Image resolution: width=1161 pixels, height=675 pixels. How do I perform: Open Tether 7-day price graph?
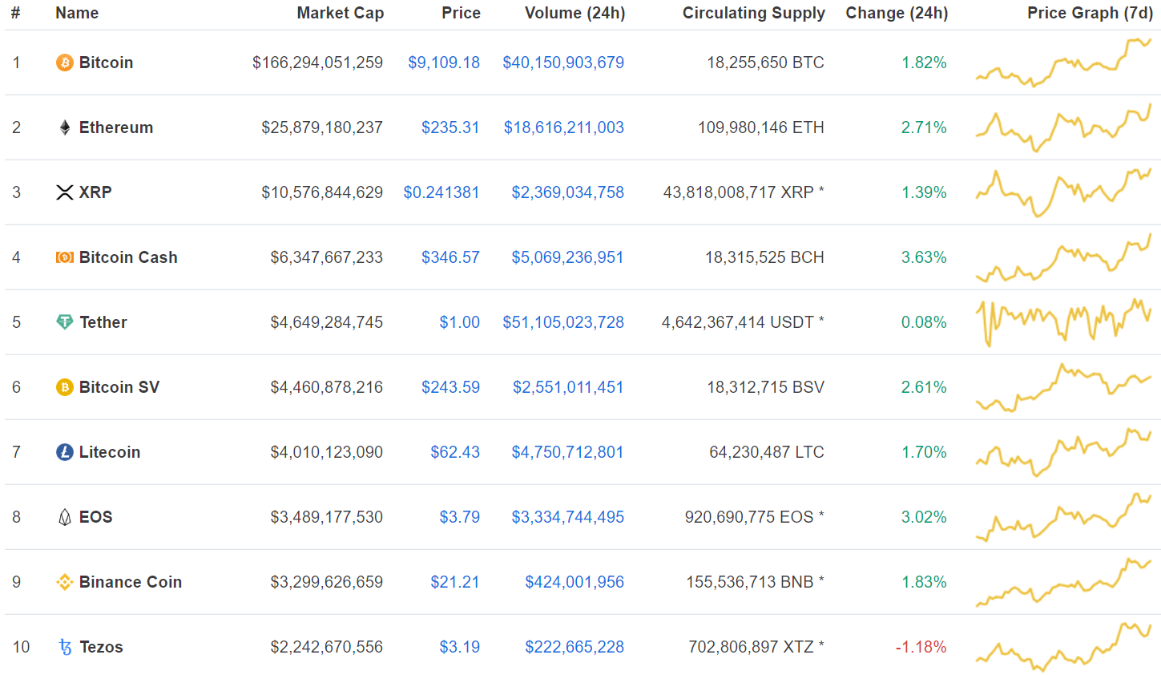coord(1063,322)
